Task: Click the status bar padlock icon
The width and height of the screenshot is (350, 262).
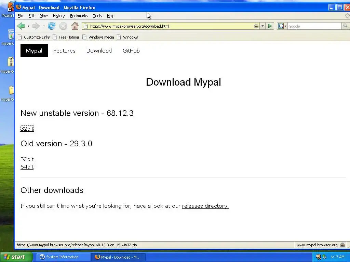Action: point(342,245)
